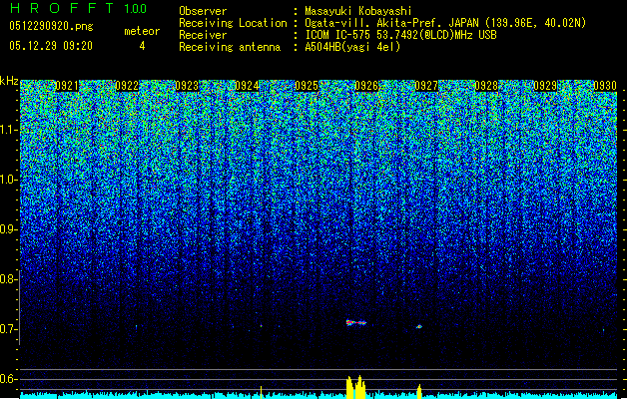Select the meteor count value 4
This screenshot has height=399, width=628.
pyautogui.click(x=142, y=46)
